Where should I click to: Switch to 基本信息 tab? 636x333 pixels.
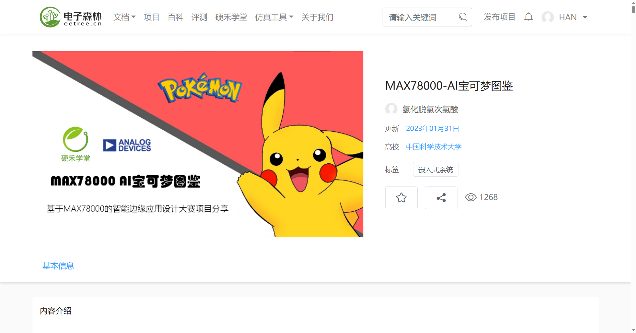click(x=58, y=266)
